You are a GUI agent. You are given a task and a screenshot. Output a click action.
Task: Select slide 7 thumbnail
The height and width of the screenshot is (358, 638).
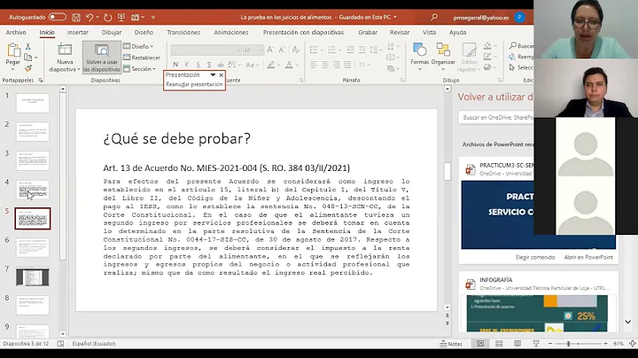33,277
